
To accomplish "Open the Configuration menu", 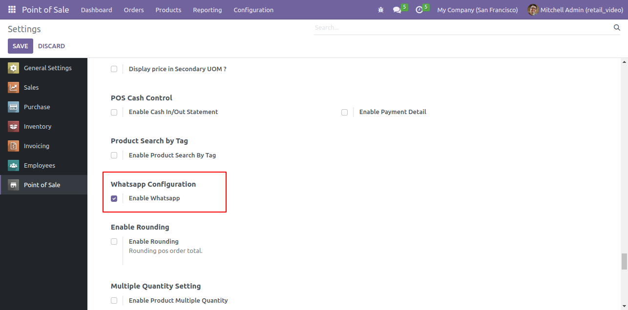I will click(x=253, y=10).
